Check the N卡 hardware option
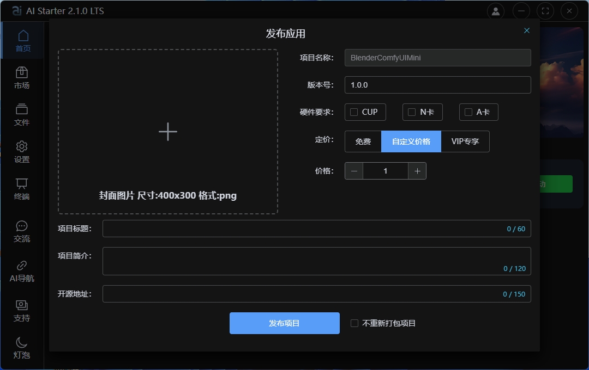Screen dimensions: 589x370 (x=412, y=112)
